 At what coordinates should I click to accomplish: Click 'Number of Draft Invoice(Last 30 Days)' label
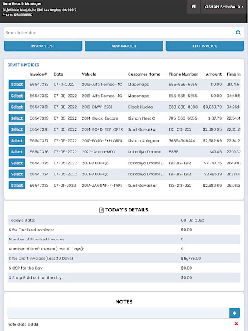coord(46,249)
